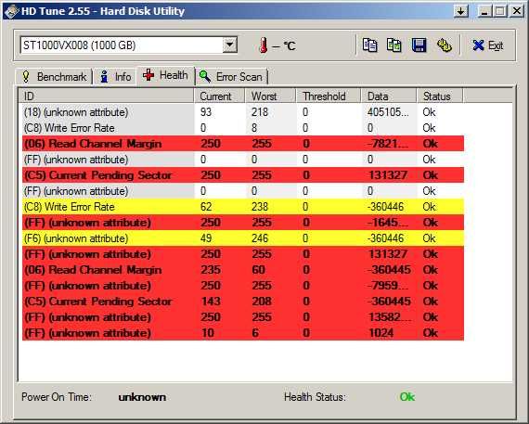Click current value 10 in last row
This screenshot has height=424, width=529.
click(x=208, y=333)
